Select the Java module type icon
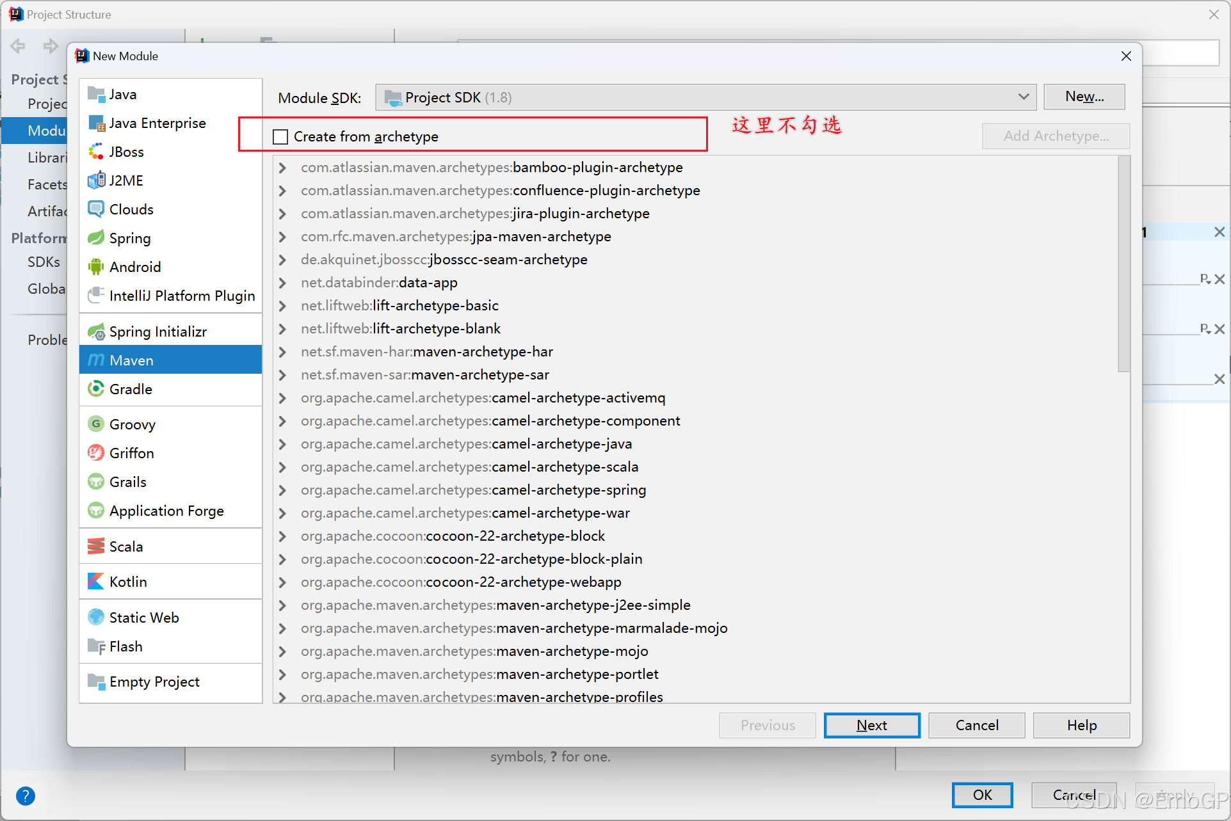 [x=96, y=94]
